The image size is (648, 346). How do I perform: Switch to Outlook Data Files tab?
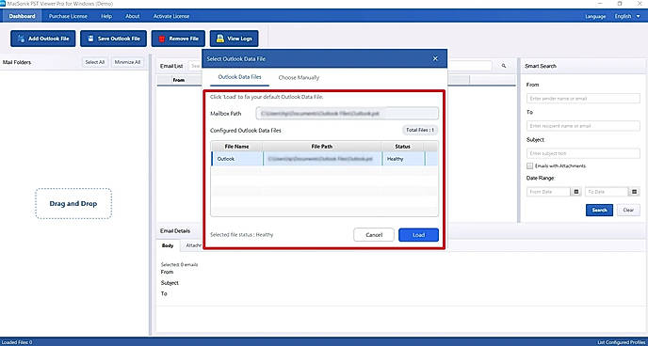pos(239,77)
